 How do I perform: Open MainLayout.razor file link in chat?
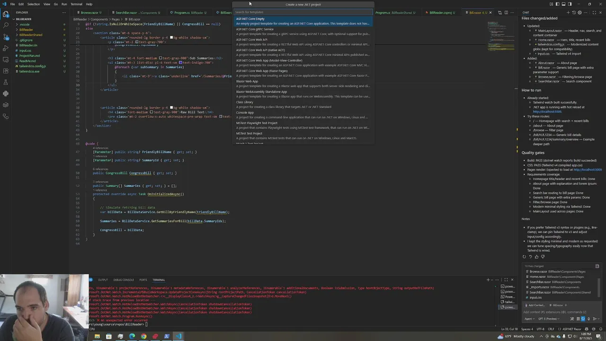(550, 30)
